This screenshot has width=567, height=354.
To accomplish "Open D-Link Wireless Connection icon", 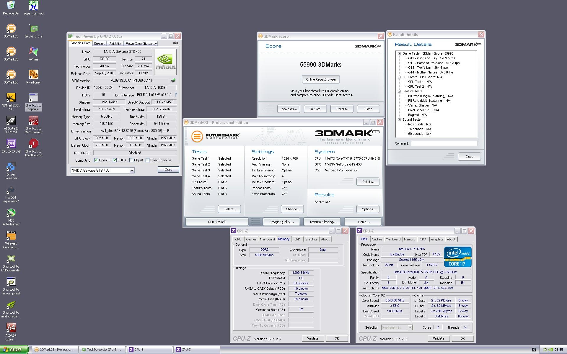I will (11, 240).
